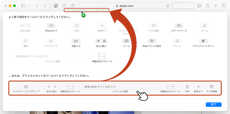Select the プライバシーレポート shield item

click(203, 43)
